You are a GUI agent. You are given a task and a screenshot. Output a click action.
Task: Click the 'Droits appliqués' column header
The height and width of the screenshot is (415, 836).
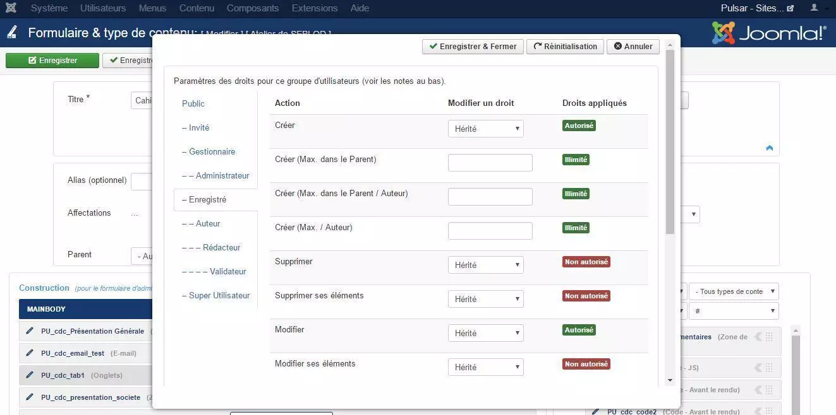[595, 103]
